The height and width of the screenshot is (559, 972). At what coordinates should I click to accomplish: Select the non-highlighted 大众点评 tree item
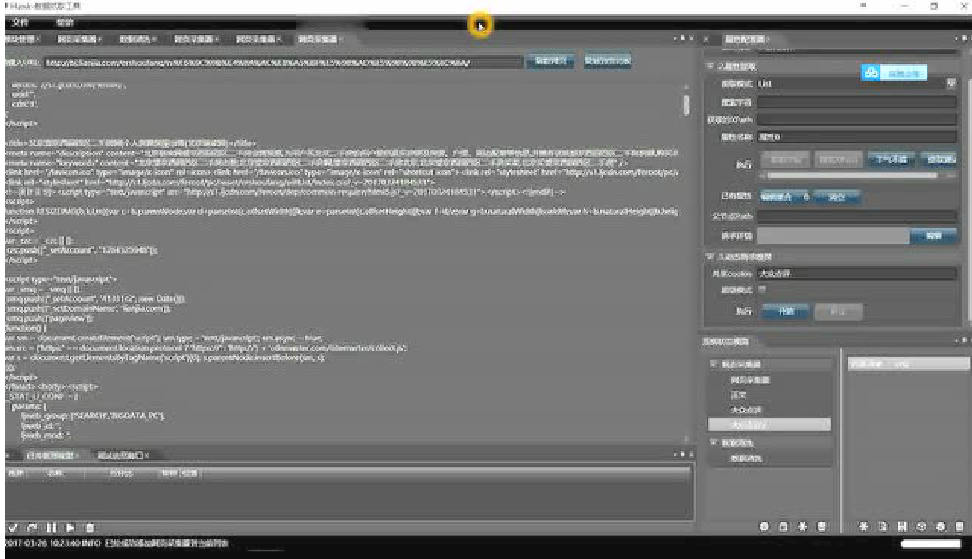(745, 410)
